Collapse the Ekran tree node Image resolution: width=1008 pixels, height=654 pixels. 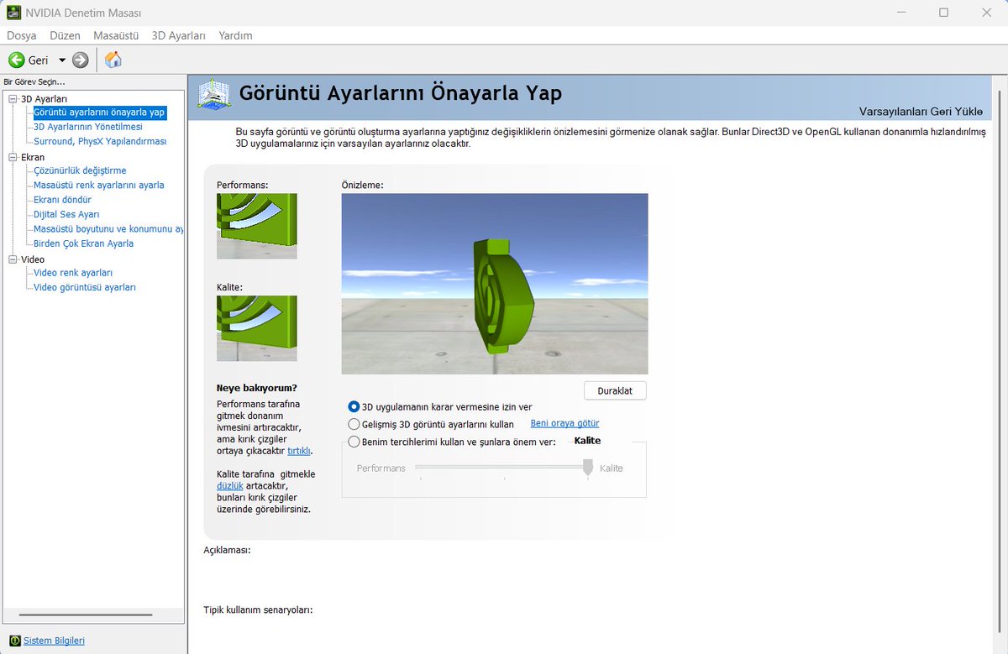click(13, 157)
